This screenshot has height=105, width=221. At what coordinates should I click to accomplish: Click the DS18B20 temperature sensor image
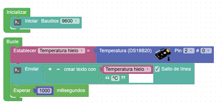click(163, 54)
